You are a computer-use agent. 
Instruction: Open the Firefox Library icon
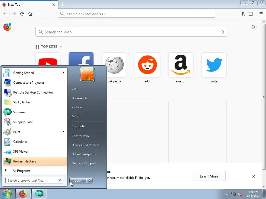tap(243, 14)
